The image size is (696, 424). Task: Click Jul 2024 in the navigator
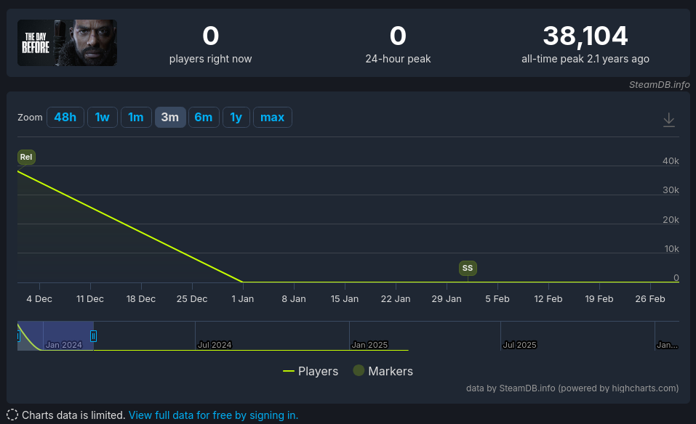[215, 345]
